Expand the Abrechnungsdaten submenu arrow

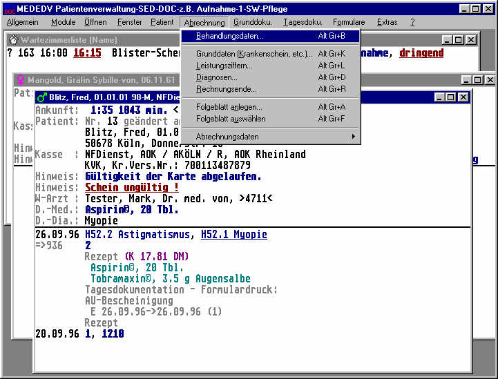tap(353, 137)
